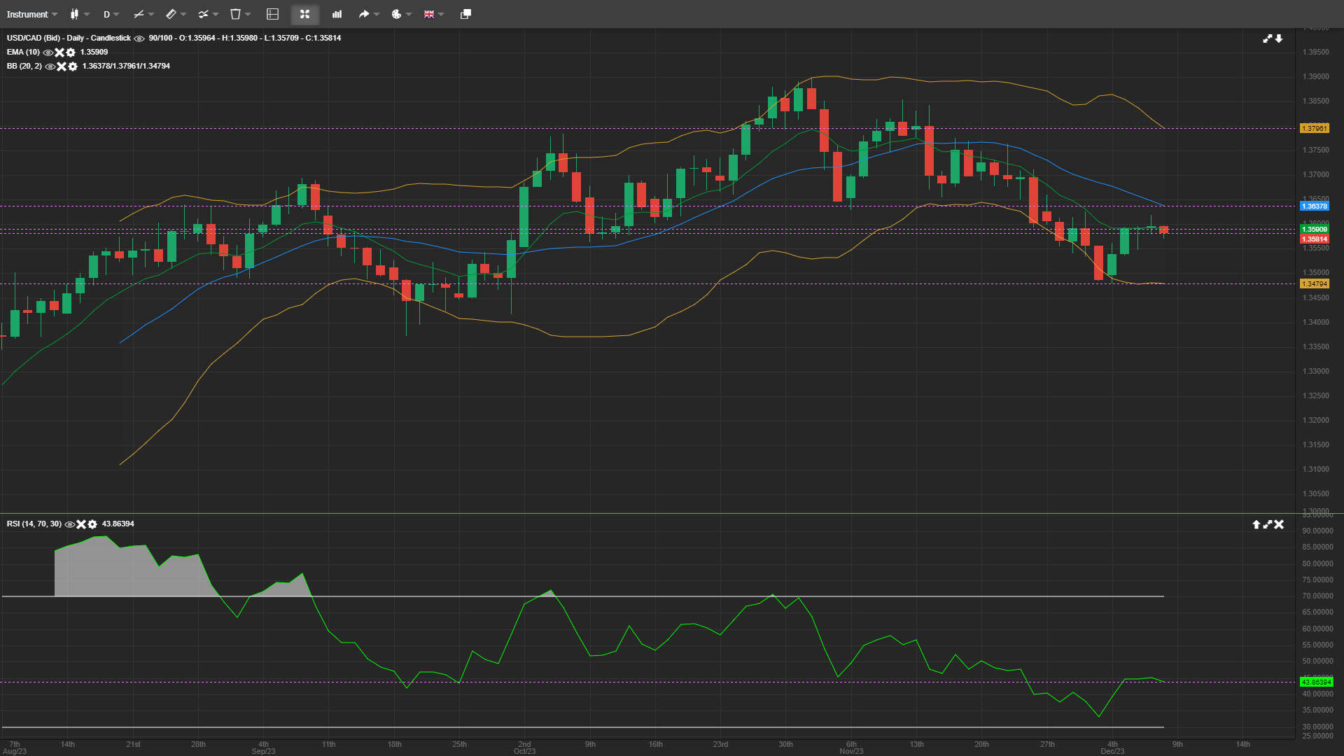This screenshot has width=1344, height=756.
Task: Open the Instrument selector dropdown
Action: point(31,14)
